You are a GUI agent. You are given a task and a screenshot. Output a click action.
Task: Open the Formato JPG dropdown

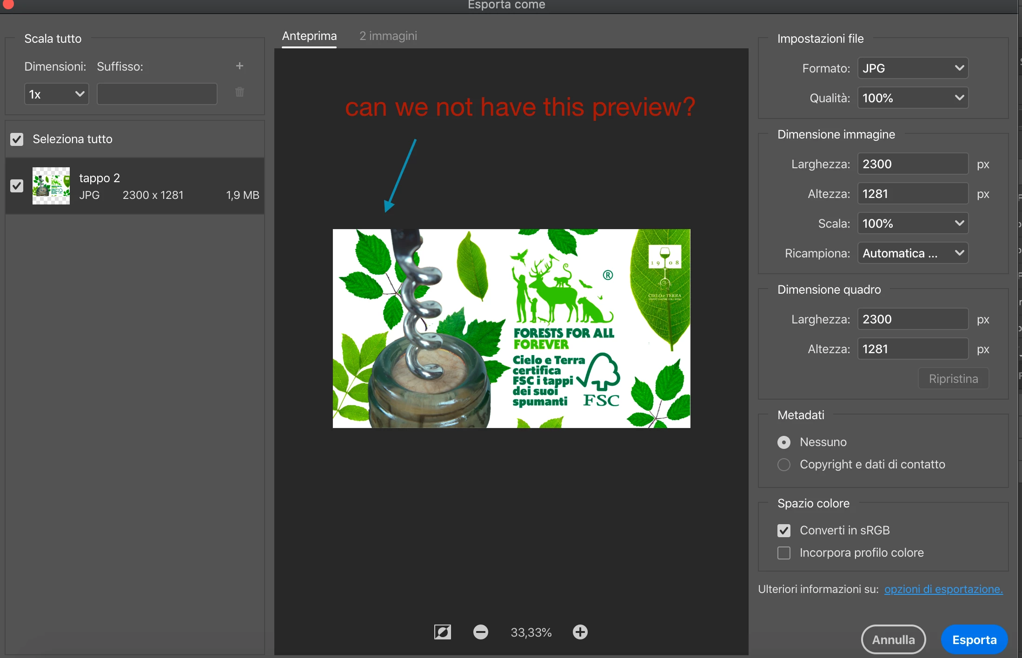(x=912, y=68)
